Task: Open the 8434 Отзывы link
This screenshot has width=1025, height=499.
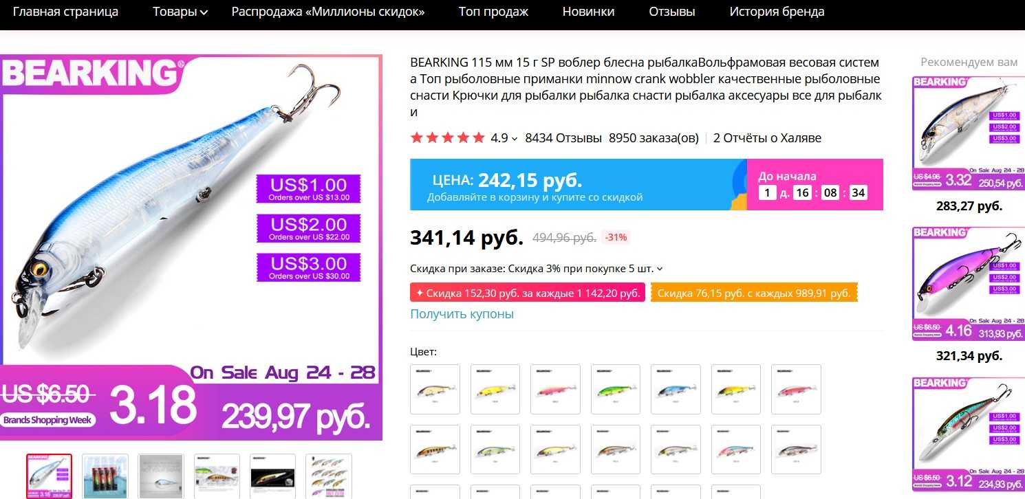Action: (x=563, y=138)
